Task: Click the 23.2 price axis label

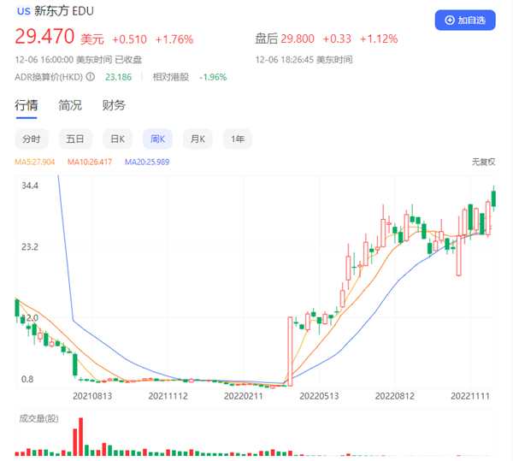Action: click(x=30, y=247)
